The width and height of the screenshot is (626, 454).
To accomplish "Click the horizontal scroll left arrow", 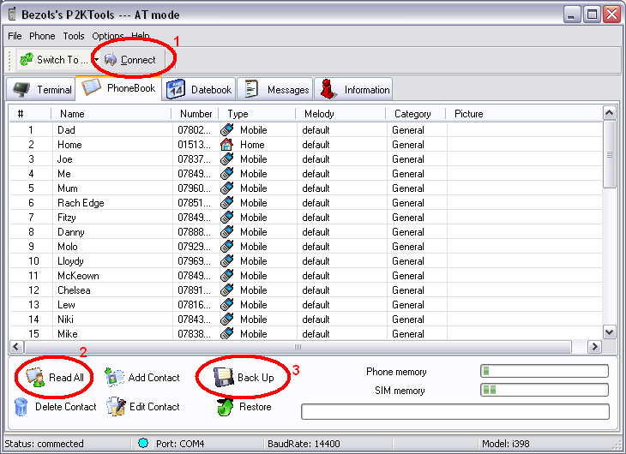I will tap(16, 346).
